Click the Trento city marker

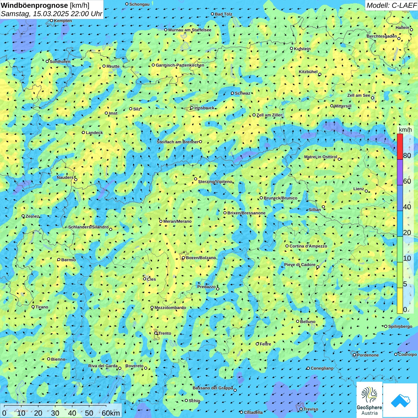[x=156, y=333]
